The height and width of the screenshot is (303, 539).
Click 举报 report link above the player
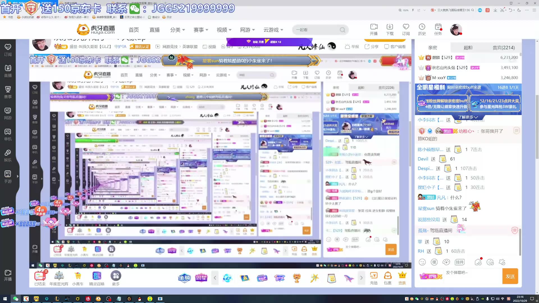coord(352,47)
